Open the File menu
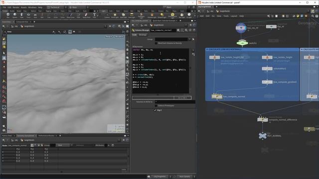 [4, 7]
